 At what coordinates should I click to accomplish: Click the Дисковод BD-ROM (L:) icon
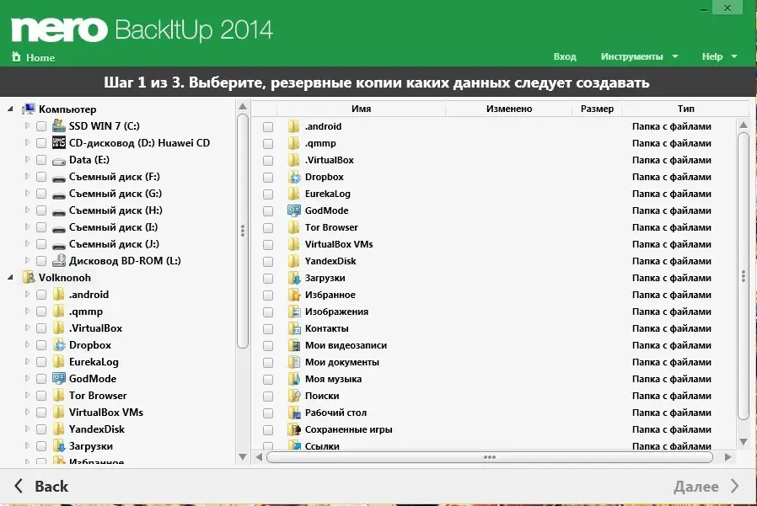point(59,261)
